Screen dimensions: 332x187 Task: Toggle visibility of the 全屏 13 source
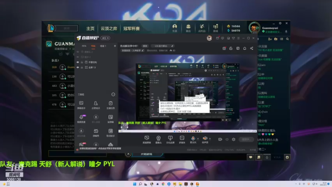tap(78, 67)
